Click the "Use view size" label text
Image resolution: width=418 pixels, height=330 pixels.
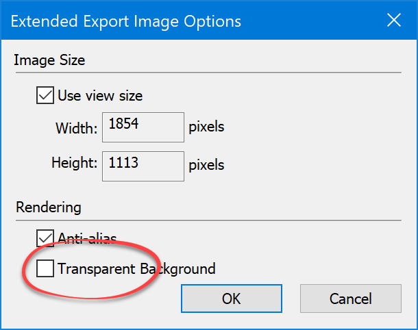(x=100, y=96)
